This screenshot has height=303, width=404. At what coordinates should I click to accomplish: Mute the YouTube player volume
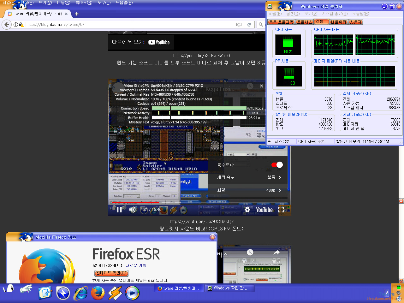133,210
